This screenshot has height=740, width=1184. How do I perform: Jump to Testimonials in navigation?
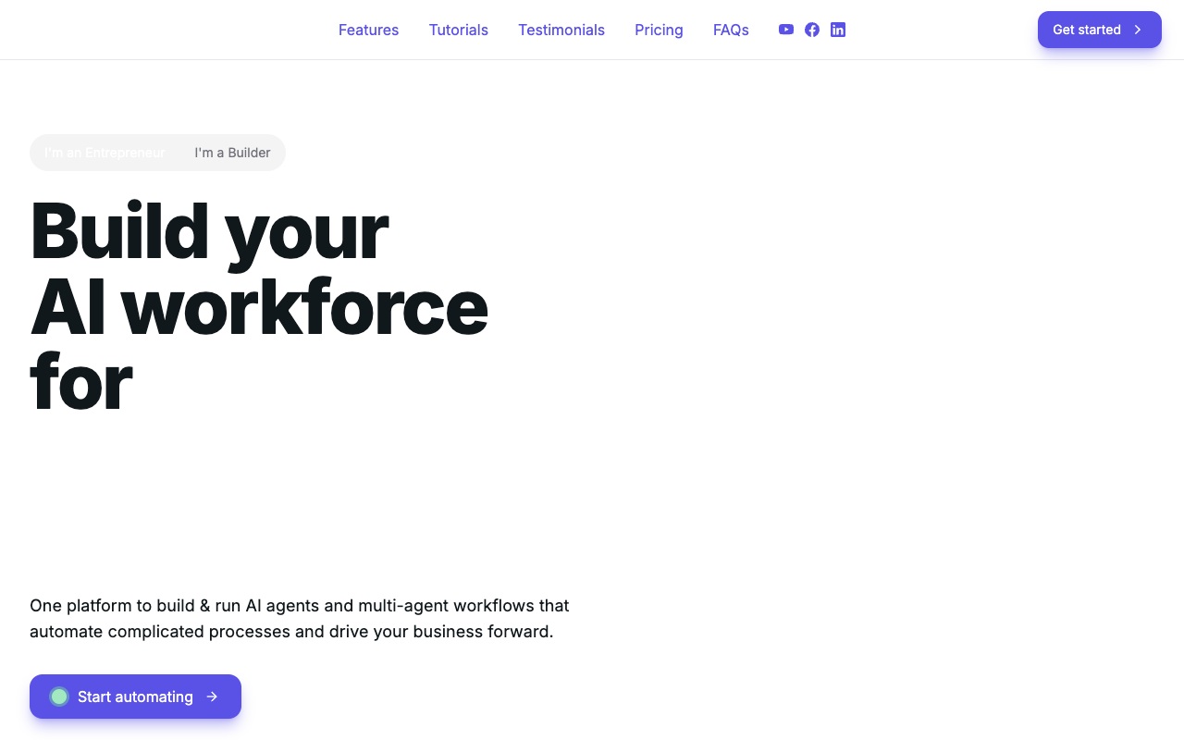coord(561,30)
